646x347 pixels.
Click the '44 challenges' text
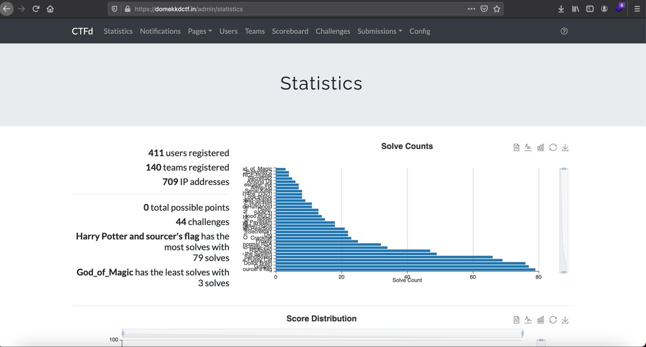tap(202, 222)
